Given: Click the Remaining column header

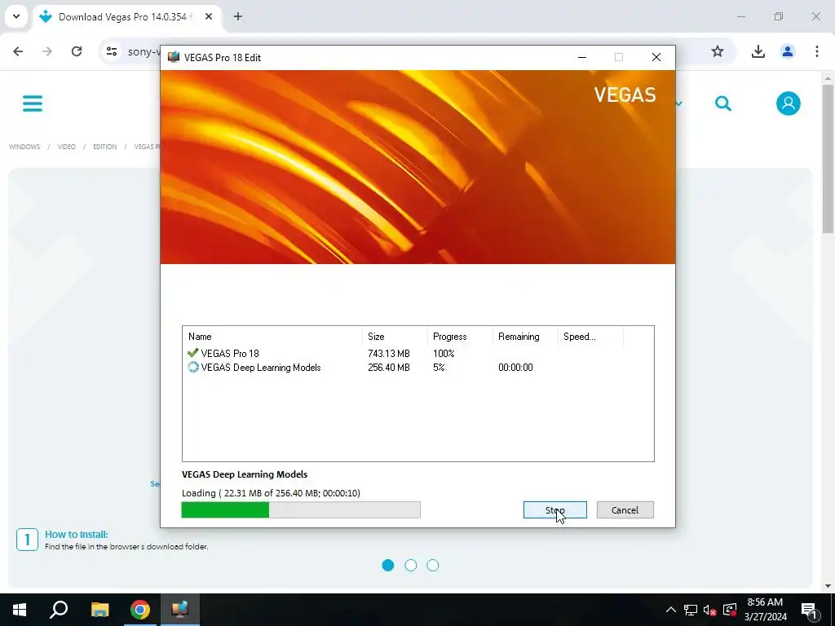Looking at the screenshot, I should tap(524, 337).
